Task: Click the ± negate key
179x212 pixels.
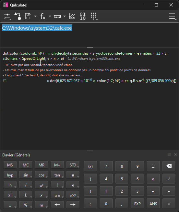Action: point(10,205)
